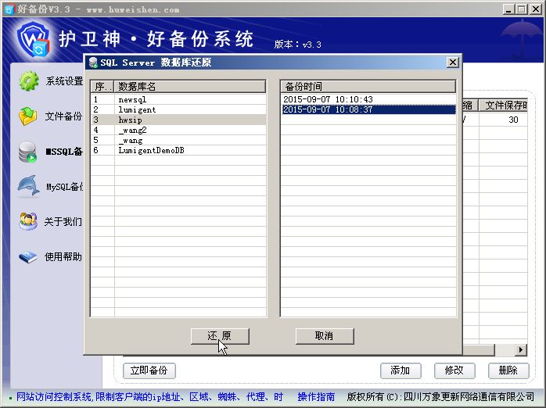The height and width of the screenshot is (408, 546).
Task: Select the MSSQL database backup icon
Action: click(x=28, y=152)
